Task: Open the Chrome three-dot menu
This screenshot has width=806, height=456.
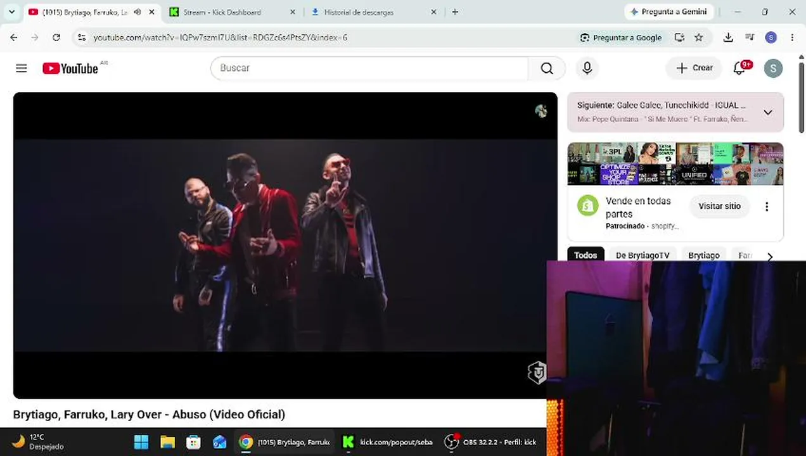Action: (x=792, y=37)
